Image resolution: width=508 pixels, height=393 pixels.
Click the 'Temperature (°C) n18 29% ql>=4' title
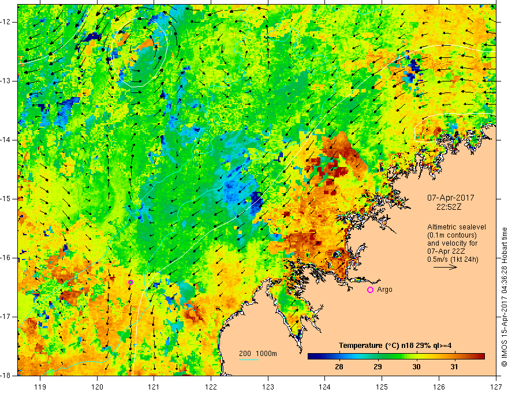(x=395, y=346)
